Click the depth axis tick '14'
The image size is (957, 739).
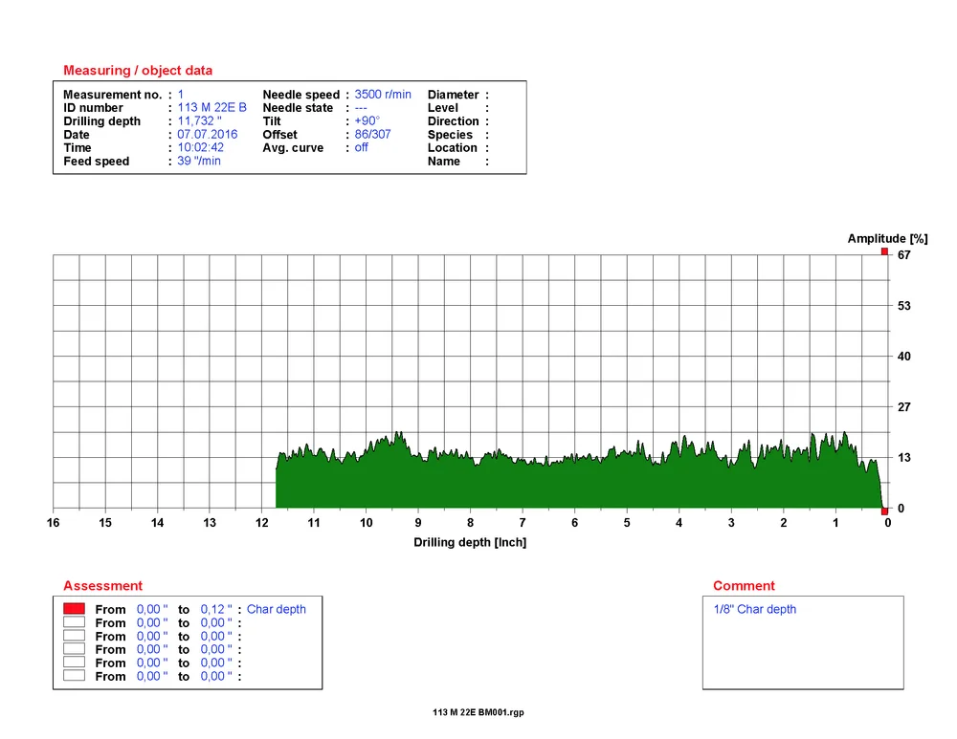click(158, 523)
